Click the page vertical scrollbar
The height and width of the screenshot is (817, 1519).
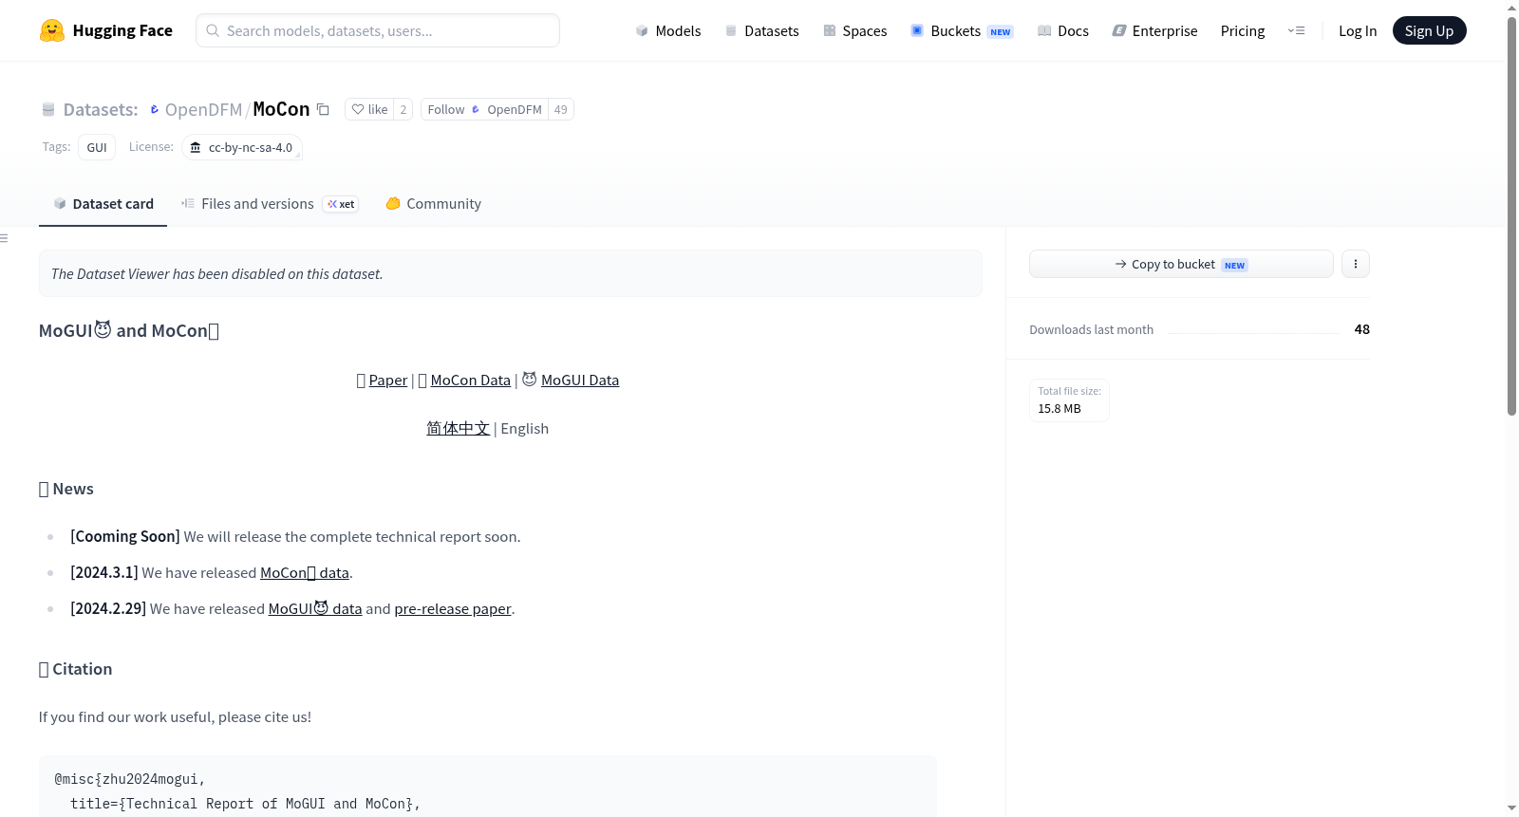coord(1511,215)
